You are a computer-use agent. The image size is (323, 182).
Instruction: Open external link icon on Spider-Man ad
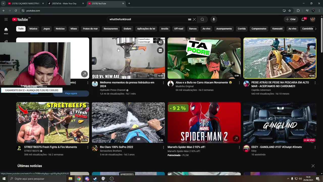coord(236,139)
